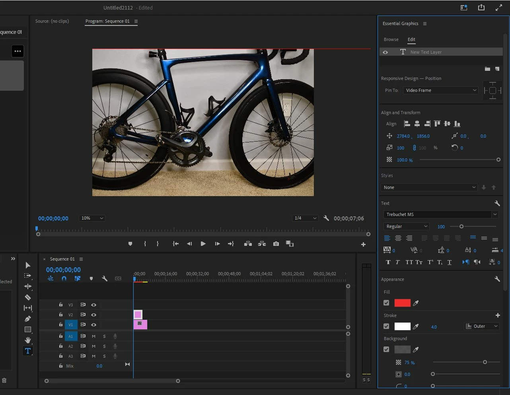This screenshot has width=510, height=395.
Task: Open the Pin To Video Frame dropdown
Action: pos(440,90)
